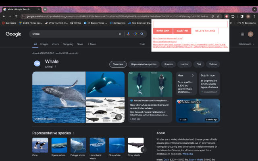
Task: Open the Your Courses bookmark
Action: 139,23
